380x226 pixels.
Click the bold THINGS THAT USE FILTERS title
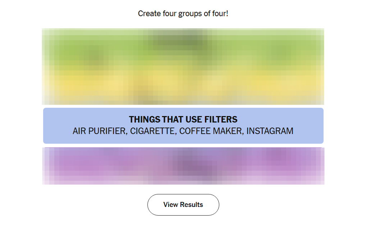[x=183, y=120]
